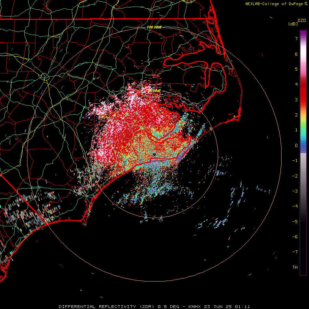The width and height of the screenshot is (309, 309).
Task: Click the -3 value on the color scale
Action: click(x=295, y=191)
